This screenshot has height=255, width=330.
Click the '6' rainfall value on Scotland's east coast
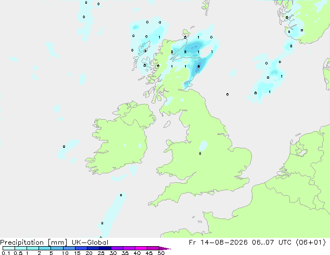(199, 67)
